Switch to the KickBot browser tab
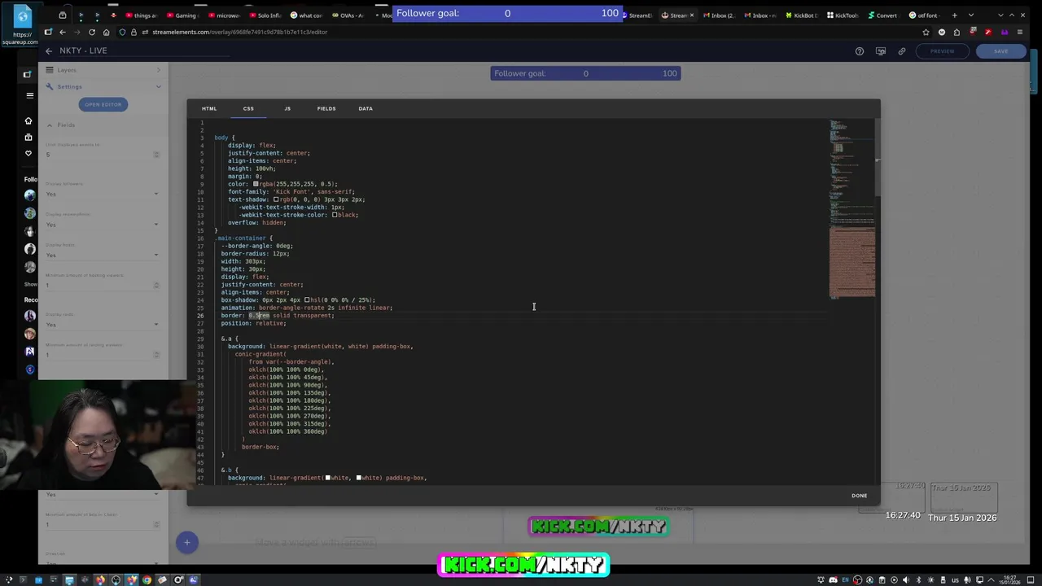Viewport: 1042px width, 586px height. (801, 15)
